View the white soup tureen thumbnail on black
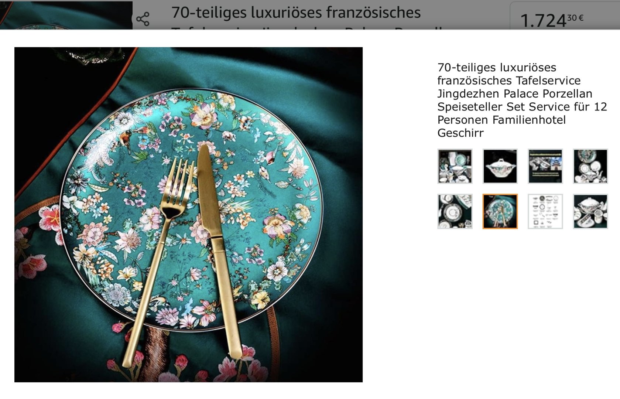This screenshot has width=620, height=399. click(x=500, y=166)
